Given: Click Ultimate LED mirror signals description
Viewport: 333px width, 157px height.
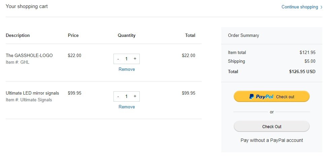Looking at the screenshot, I should tap(32, 93).
